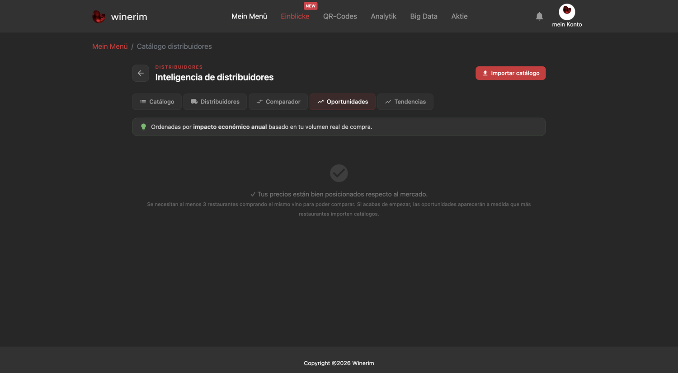Switch to the Comparador tab

278,102
